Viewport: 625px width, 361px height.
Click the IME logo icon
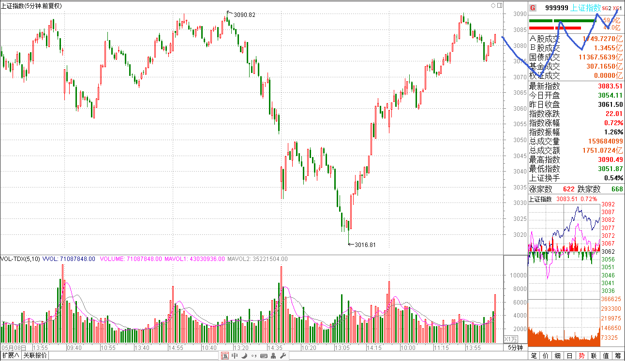225,356
